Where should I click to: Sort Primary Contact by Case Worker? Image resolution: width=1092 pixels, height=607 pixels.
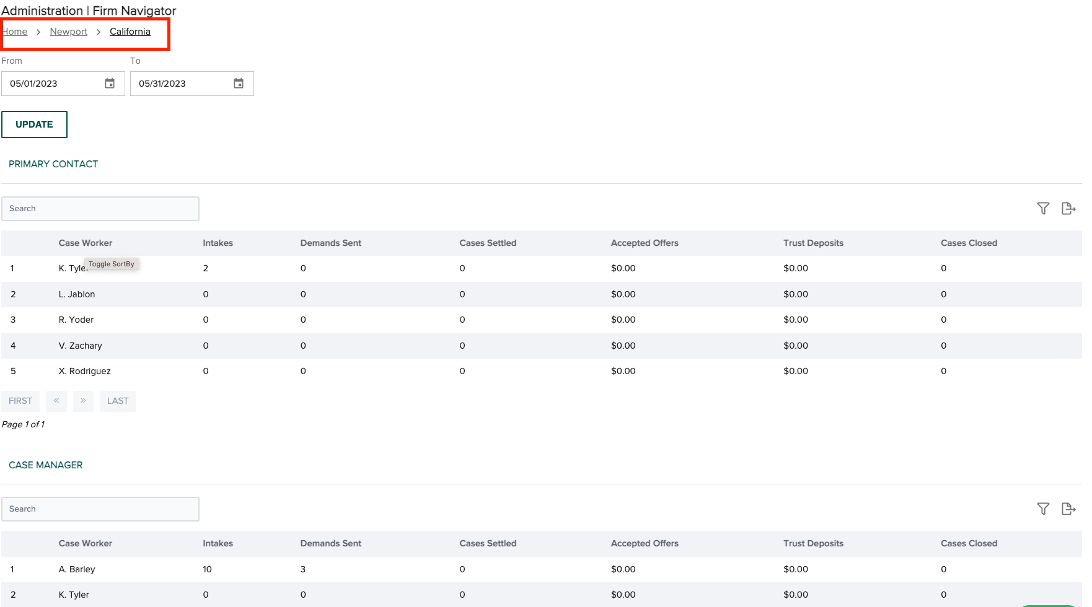point(86,243)
